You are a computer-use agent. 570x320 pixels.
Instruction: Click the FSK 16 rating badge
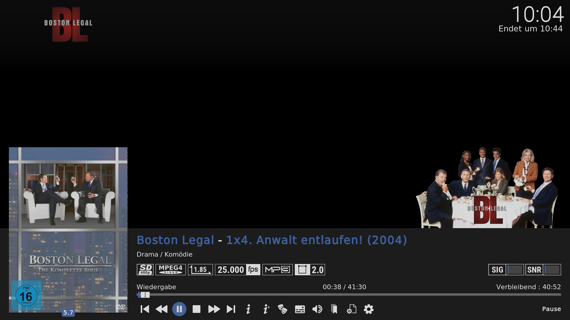[x=26, y=295]
